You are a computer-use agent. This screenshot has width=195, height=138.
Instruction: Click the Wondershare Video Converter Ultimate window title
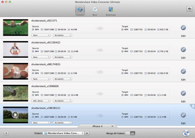[97, 2]
